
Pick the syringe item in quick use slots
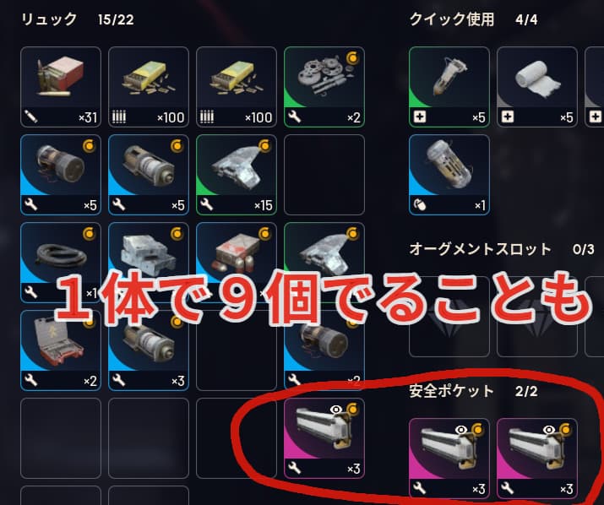click(x=449, y=87)
